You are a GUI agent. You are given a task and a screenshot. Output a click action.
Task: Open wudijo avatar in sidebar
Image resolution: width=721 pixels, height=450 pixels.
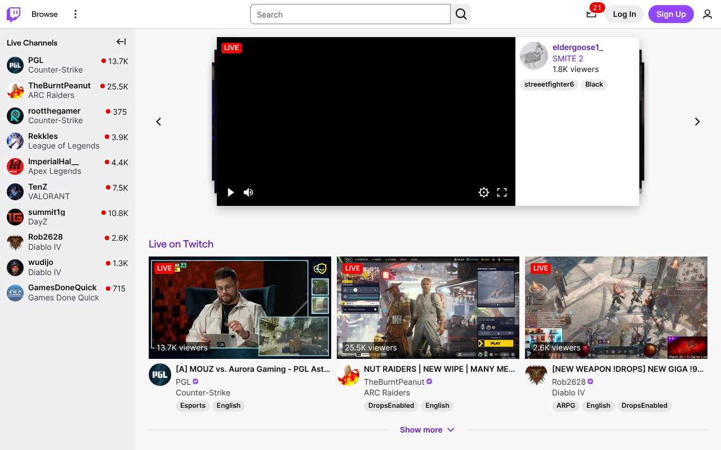[15, 268]
